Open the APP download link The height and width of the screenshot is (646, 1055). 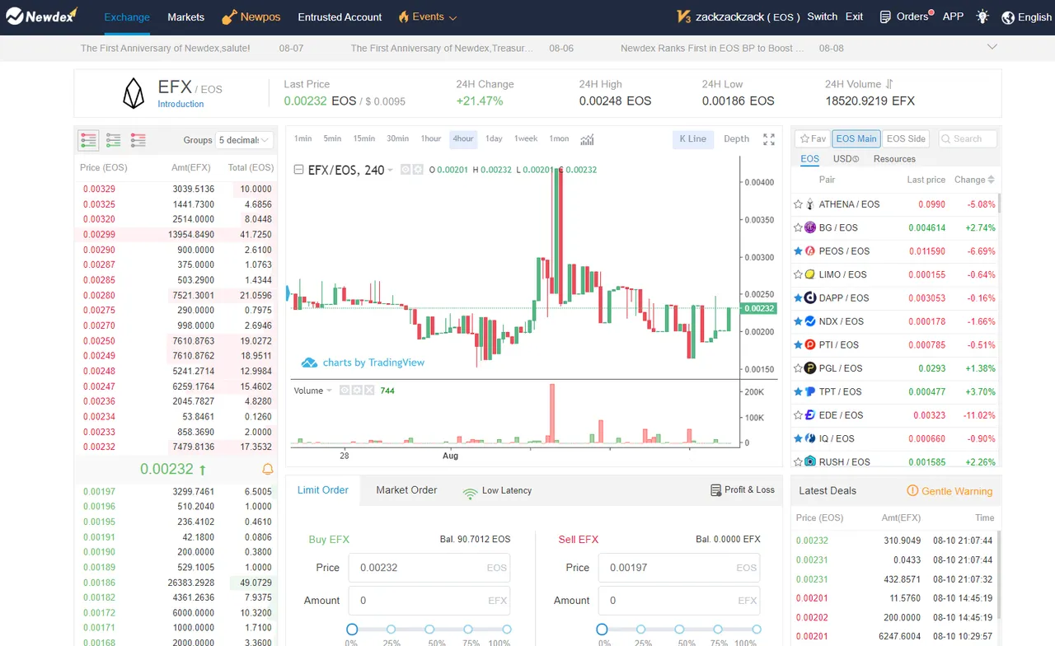tap(953, 16)
